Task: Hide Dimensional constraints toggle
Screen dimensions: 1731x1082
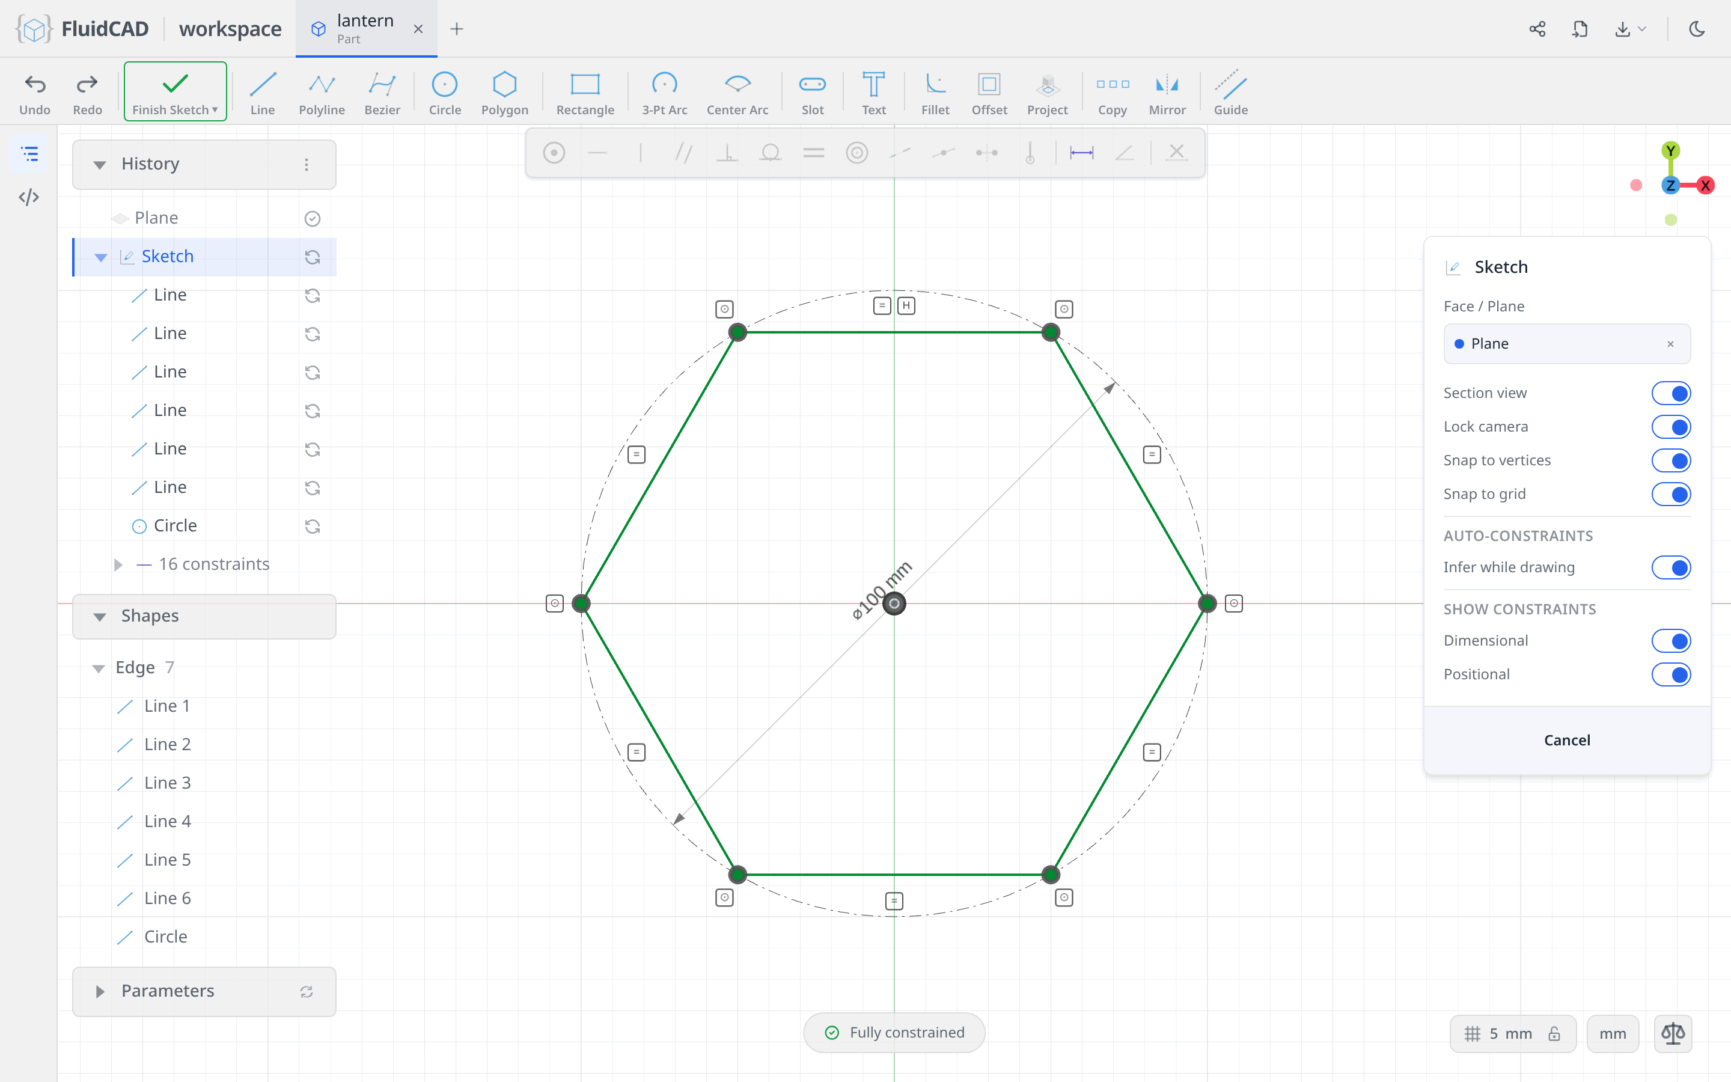Action: coord(1671,640)
